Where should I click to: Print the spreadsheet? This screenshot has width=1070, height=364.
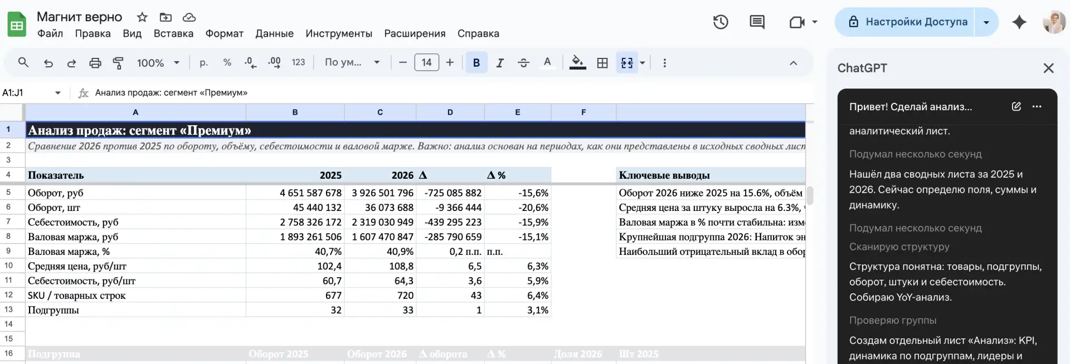click(x=95, y=63)
